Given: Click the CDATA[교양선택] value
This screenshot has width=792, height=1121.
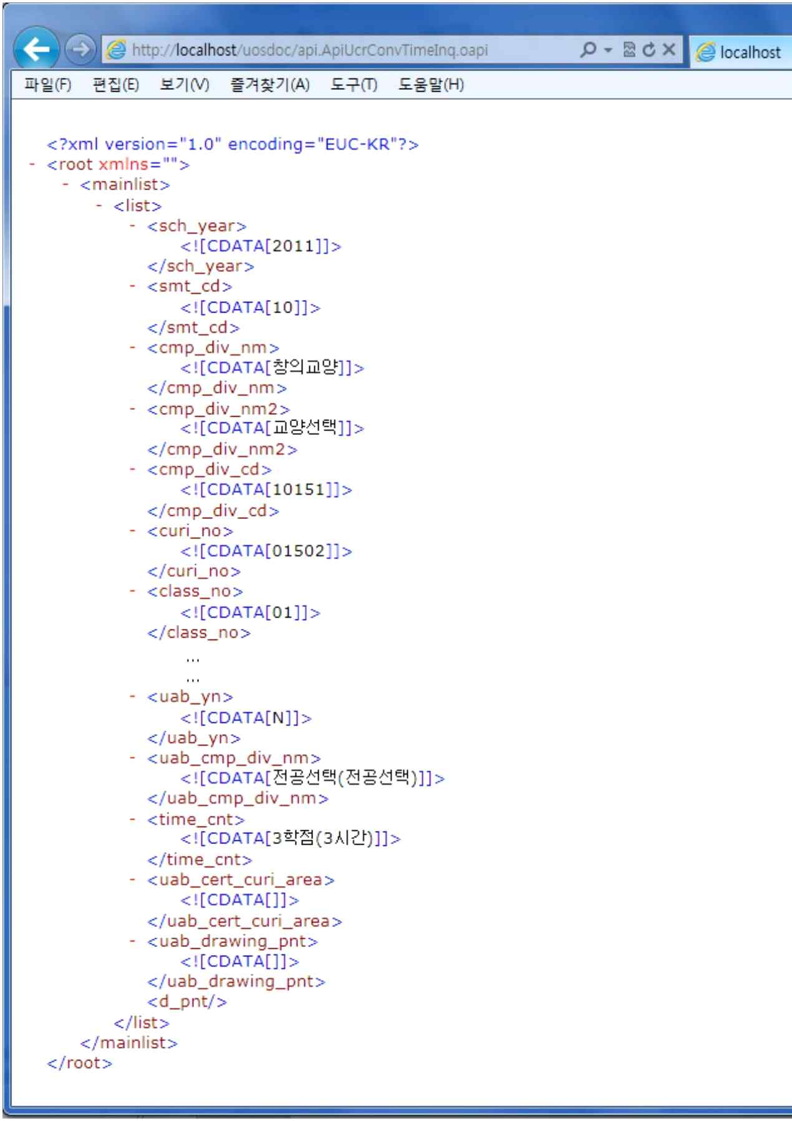Looking at the screenshot, I should click(272, 428).
